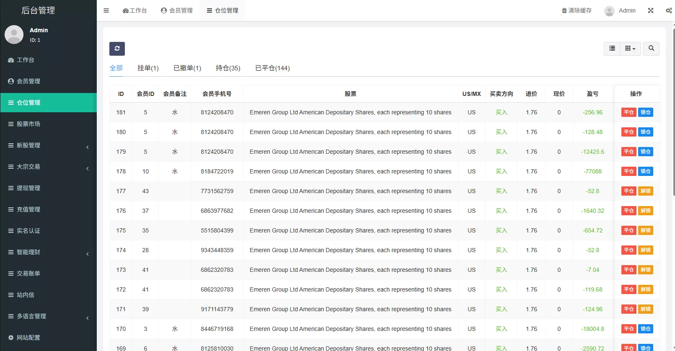The width and height of the screenshot is (675, 351).
Task: Toggle the sidebar hamburger menu icon
Action: tap(106, 10)
